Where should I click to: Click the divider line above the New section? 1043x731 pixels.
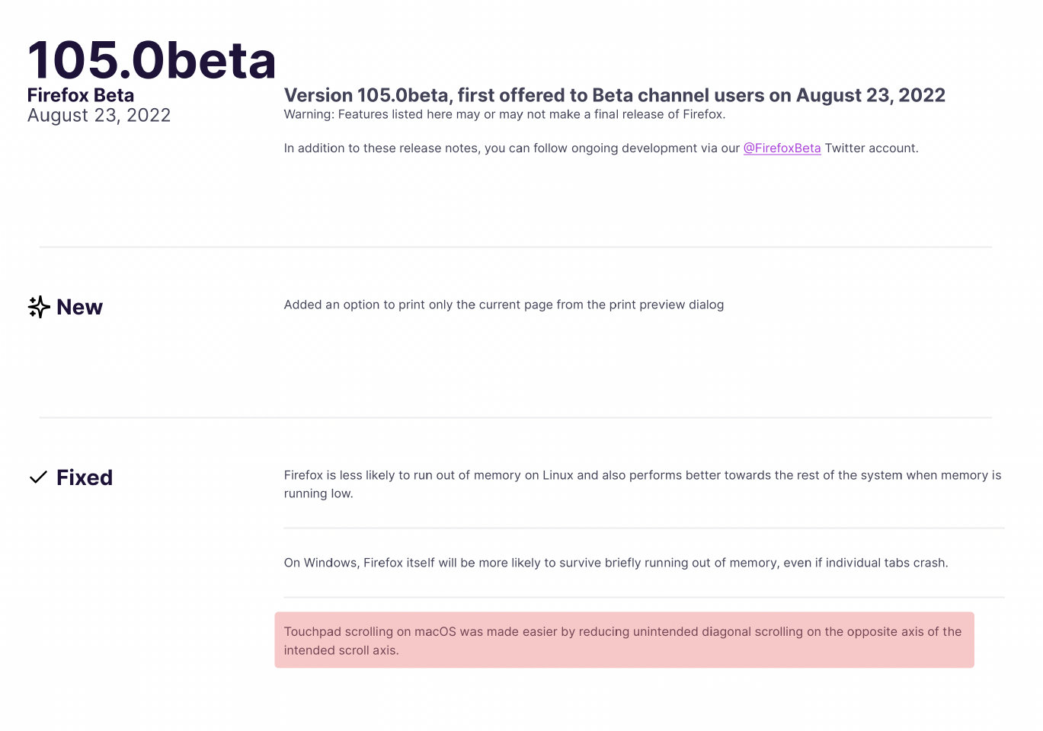(x=515, y=247)
